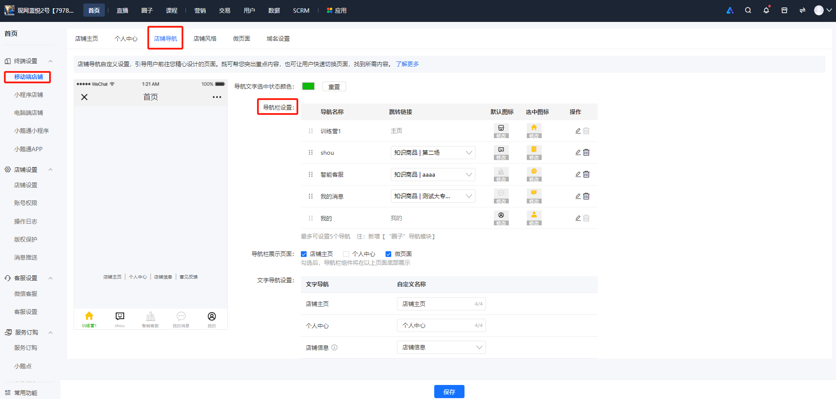Click the phone preview close X icon

click(x=85, y=97)
